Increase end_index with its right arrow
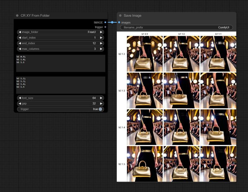This screenshot has height=192, width=248. tap(101, 43)
